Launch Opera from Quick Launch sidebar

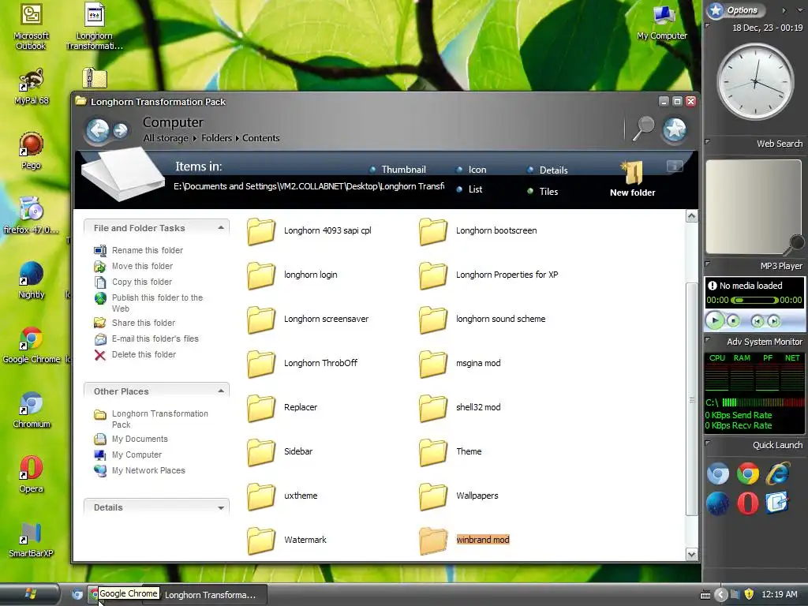click(x=748, y=503)
